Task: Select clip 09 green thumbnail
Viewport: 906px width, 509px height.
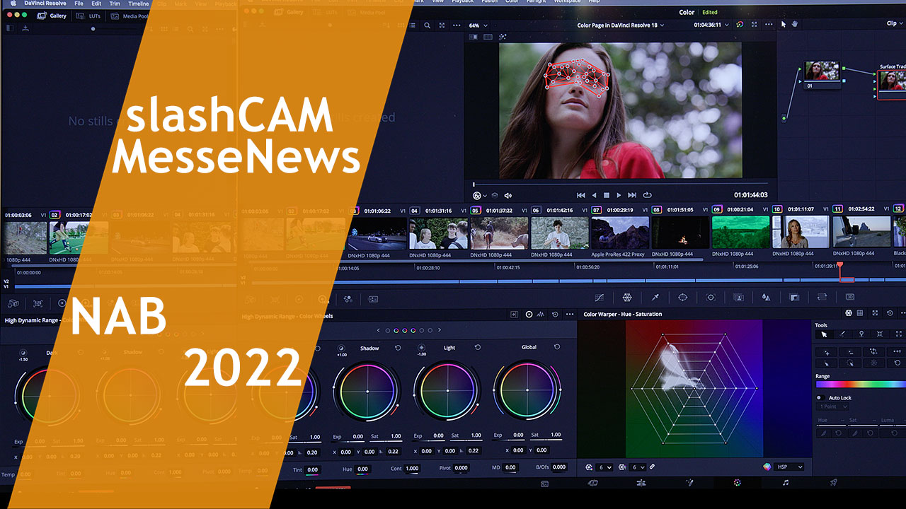Action: click(740, 233)
